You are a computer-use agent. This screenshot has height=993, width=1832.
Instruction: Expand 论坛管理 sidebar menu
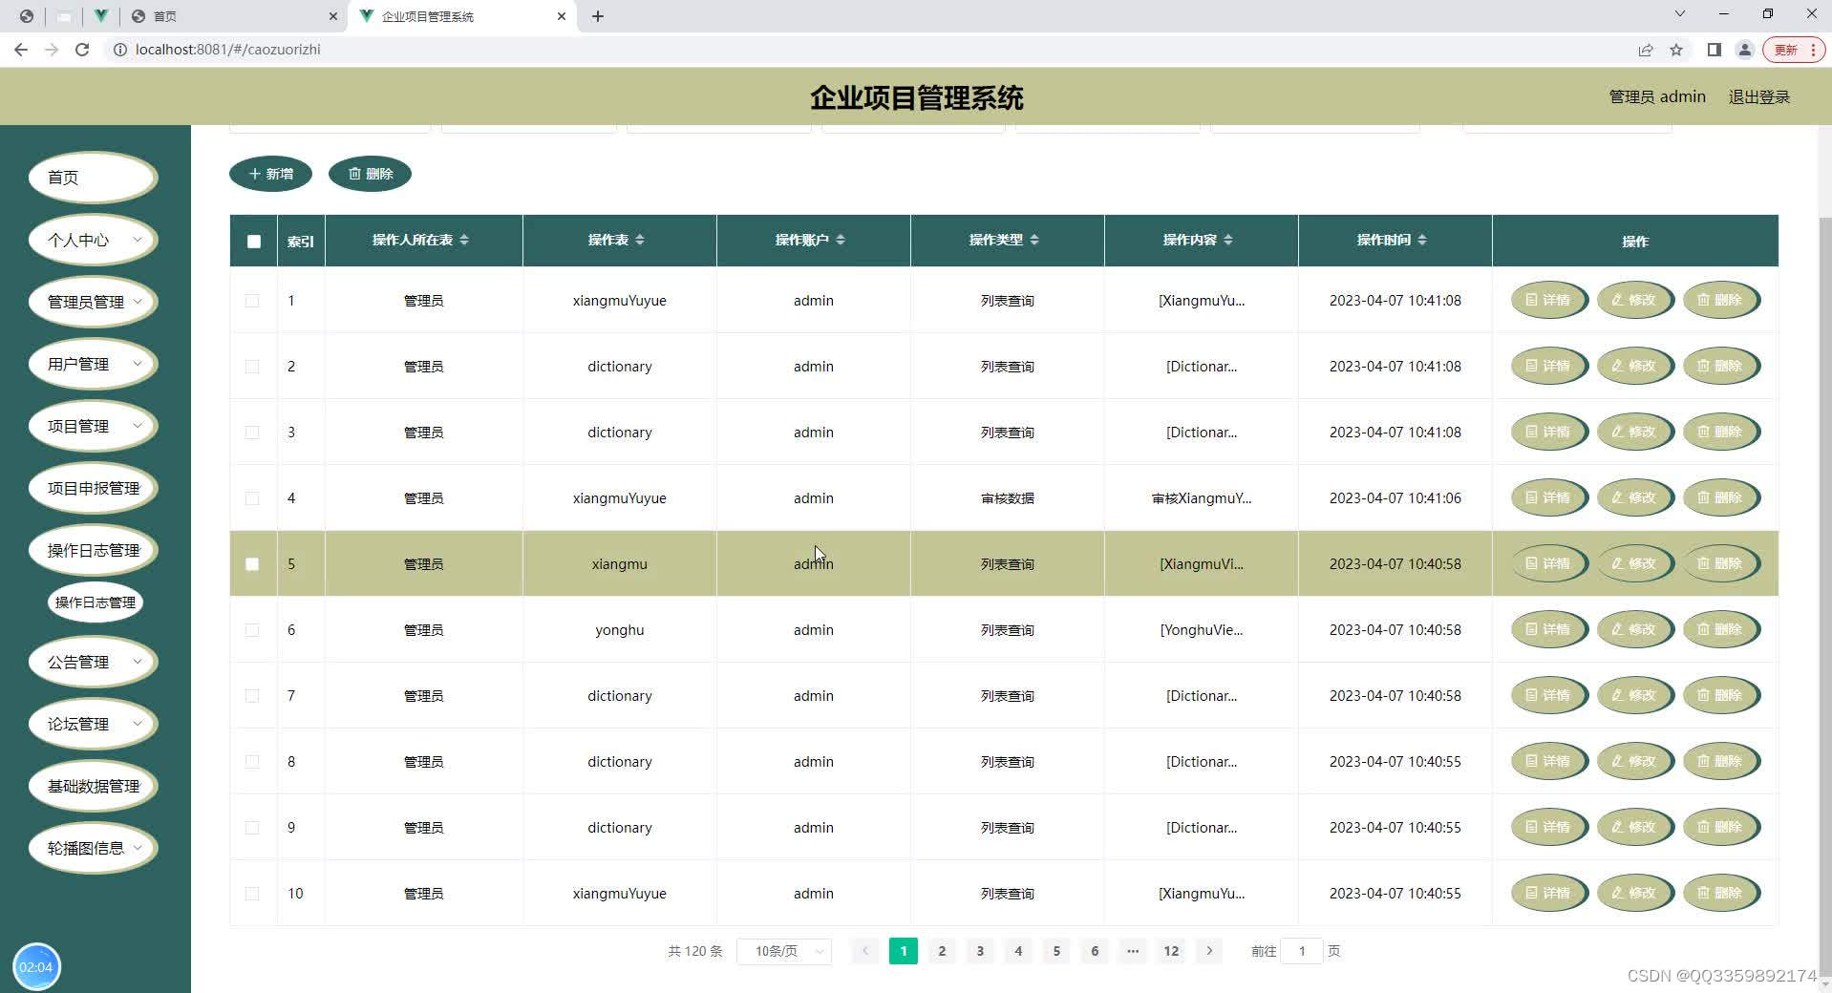click(x=93, y=724)
